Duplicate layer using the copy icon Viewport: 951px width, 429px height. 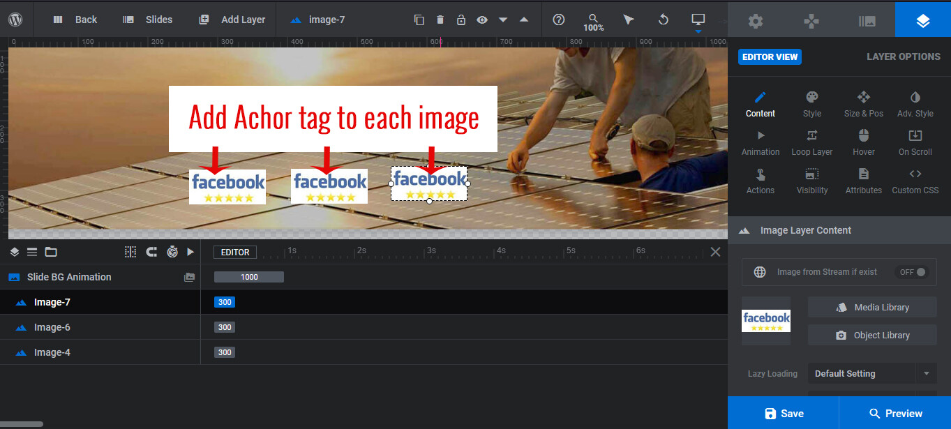tap(419, 20)
